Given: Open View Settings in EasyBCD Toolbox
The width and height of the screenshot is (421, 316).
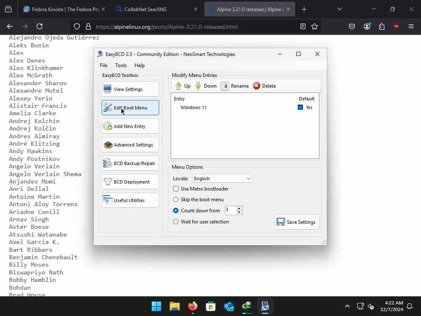Looking at the screenshot, I should (x=130, y=89).
